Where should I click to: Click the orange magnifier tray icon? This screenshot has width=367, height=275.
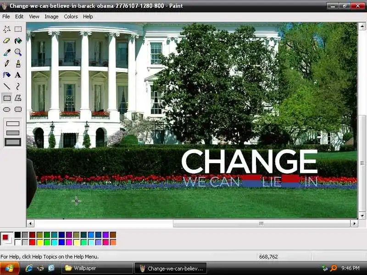pos(334,268)
